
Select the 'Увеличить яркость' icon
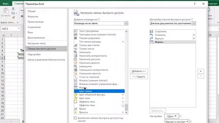click(76, 63)
